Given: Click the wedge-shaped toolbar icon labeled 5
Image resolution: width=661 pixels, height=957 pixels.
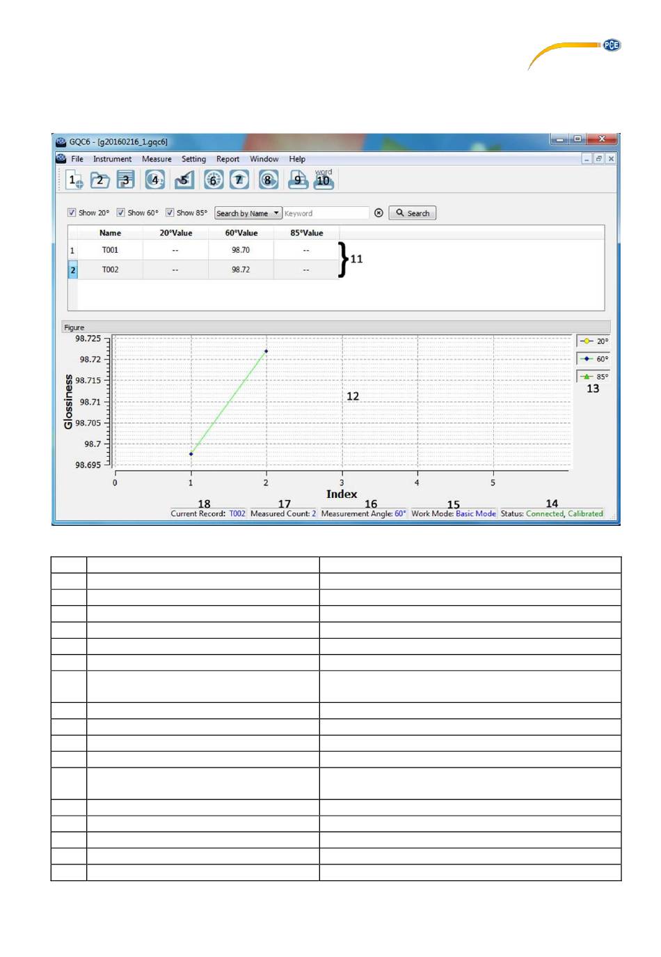Looking at the screenshot, I should pyautogui.click(x=184, y=180).
